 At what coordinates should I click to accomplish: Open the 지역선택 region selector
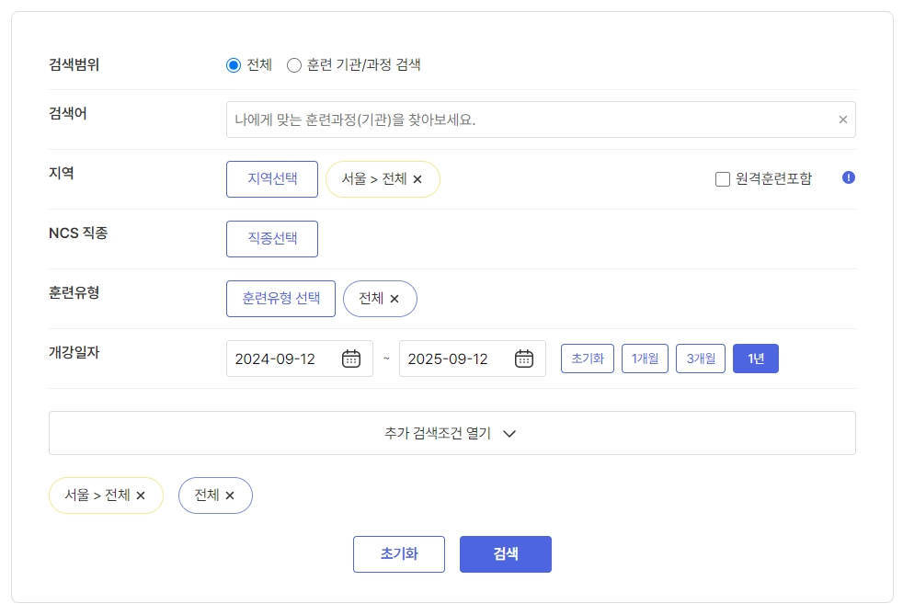coord(272,179)
